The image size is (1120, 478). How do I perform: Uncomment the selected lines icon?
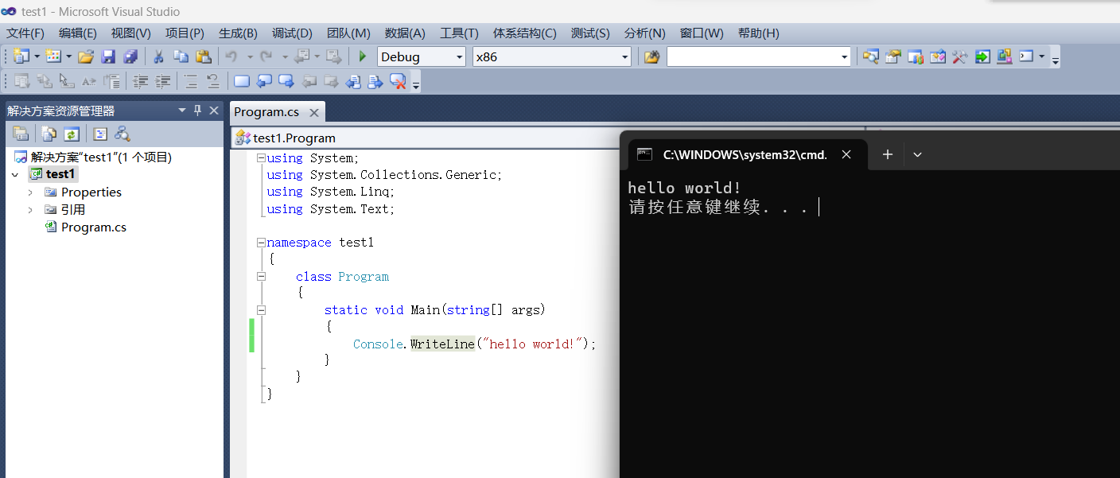pos(213,81)
